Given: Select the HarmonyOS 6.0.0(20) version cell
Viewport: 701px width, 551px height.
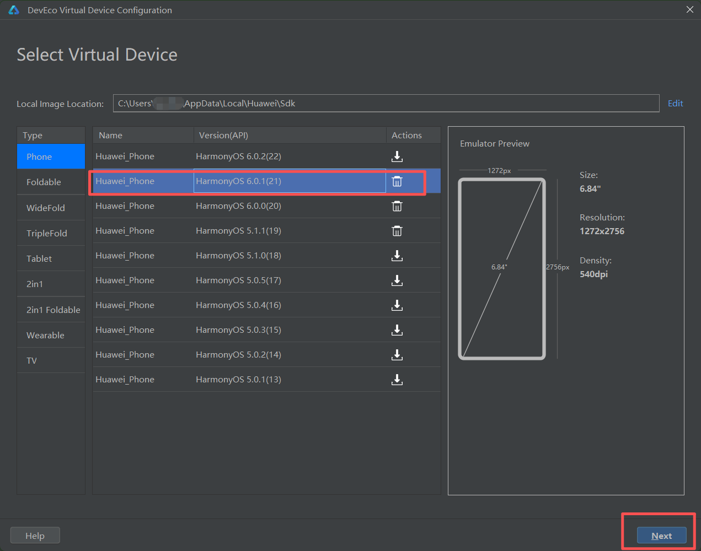Looking at the screenshot, I should pyautogui.click(x=290, y=206).
